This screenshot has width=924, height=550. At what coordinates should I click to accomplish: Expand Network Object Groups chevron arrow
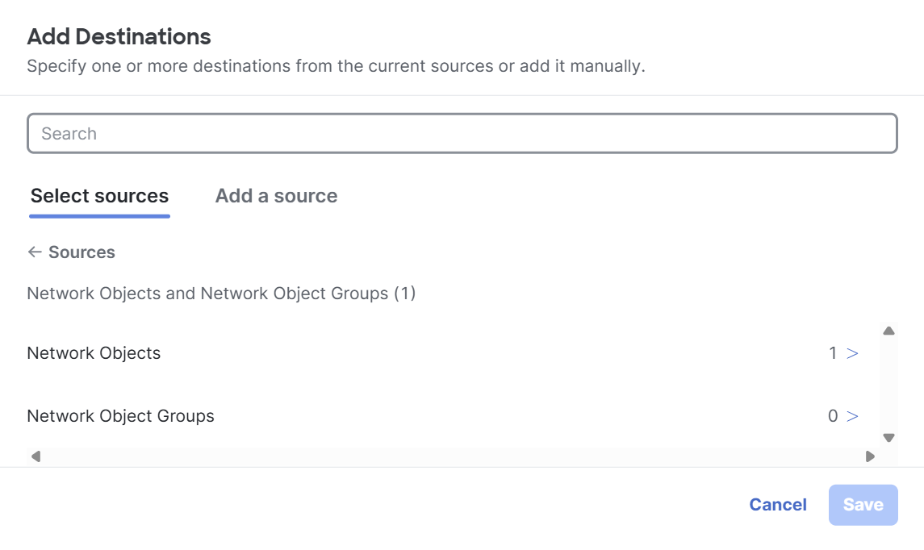[852, 416]
